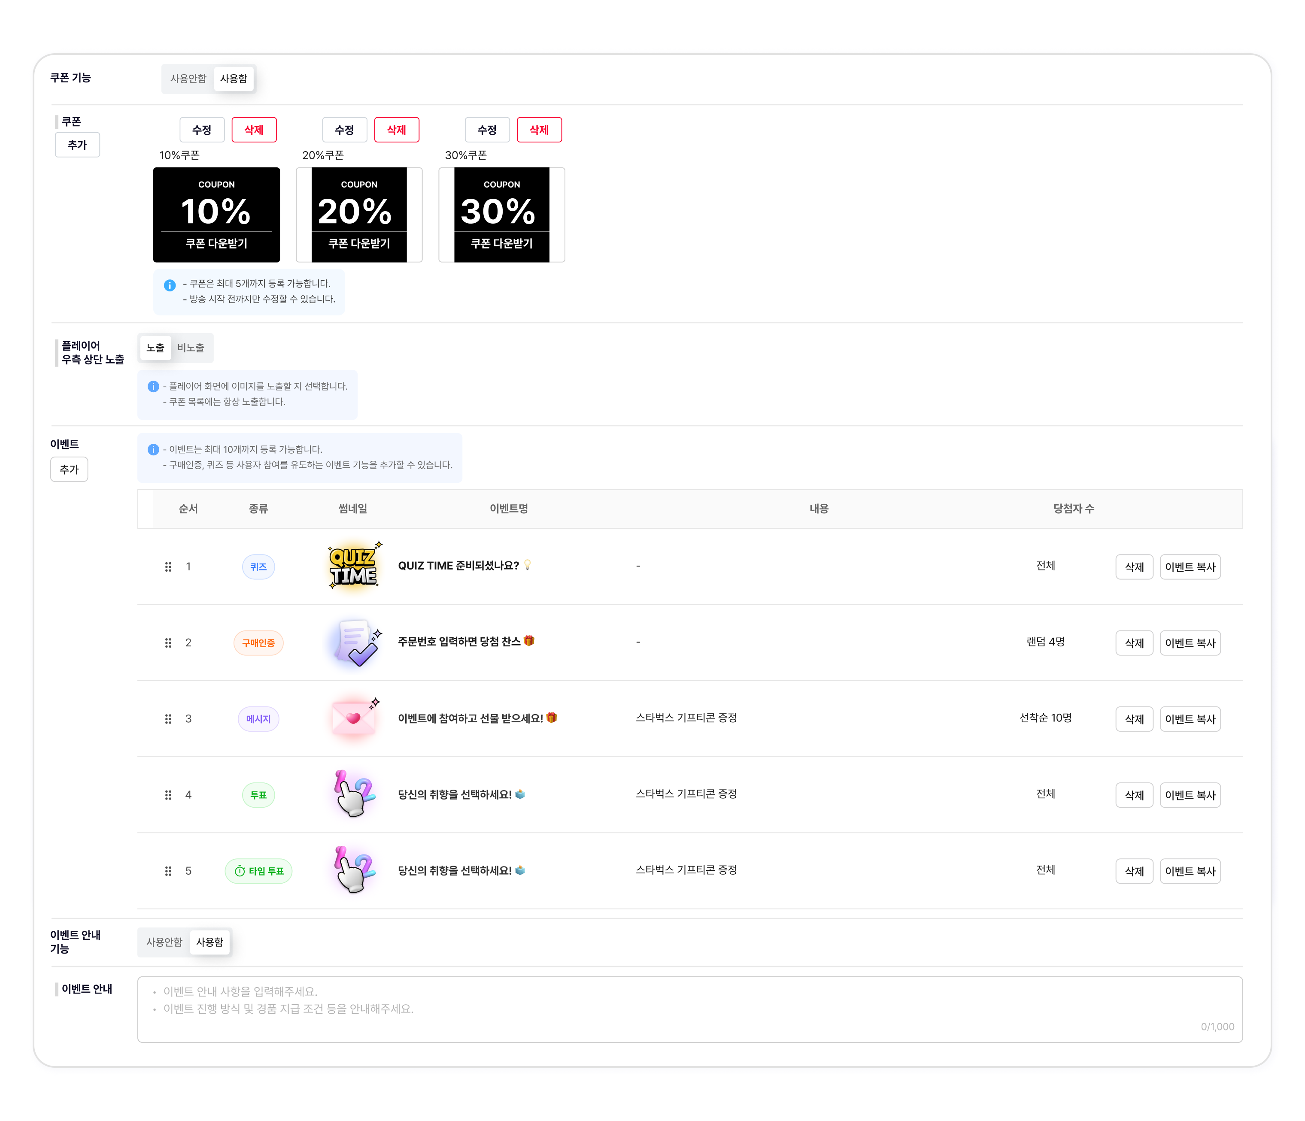Screen dimensions: 1305x1121
Task: Set event guide feature to 사용함
Action: (x=210, y=942)
